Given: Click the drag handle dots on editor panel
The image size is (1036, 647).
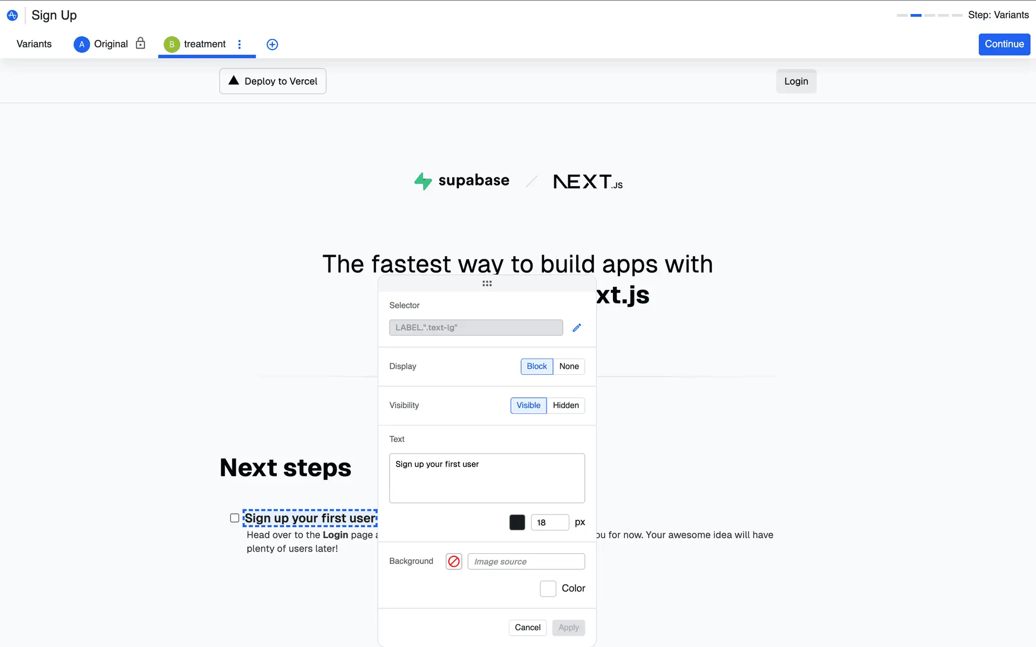Looking at the screenshot, I should click(x=487, y=284).
